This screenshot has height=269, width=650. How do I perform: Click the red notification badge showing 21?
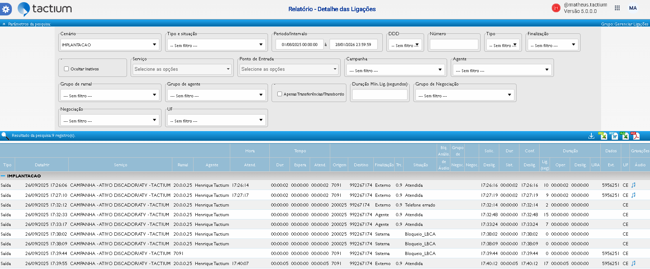coord(556,8)
